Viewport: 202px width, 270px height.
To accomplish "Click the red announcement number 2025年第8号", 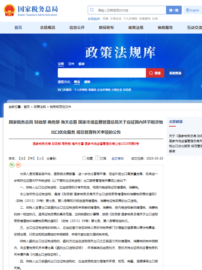I will [130, 144].
